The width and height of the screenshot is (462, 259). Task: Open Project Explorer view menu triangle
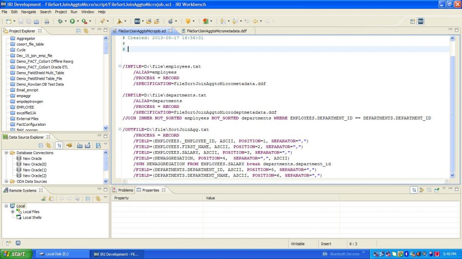[93, 29]
